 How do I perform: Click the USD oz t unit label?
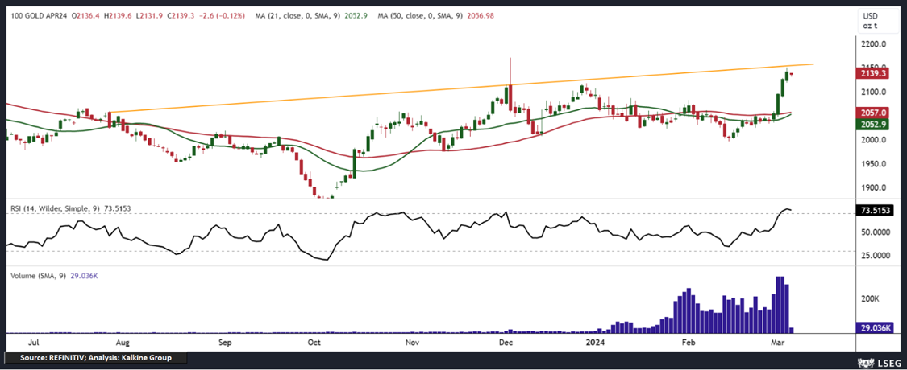(x=869, y=21)
